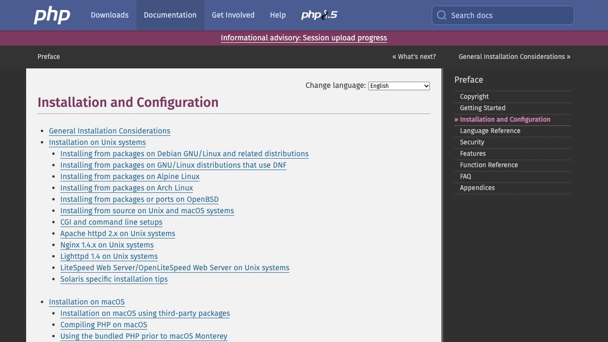608x342 pixels.
Task: Open bundled PHP prior to Monterey link
Action: click(144, 336)
